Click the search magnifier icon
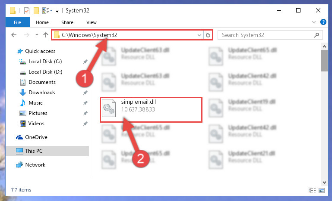This screenshot has height=201, width=332. (316, 35)
